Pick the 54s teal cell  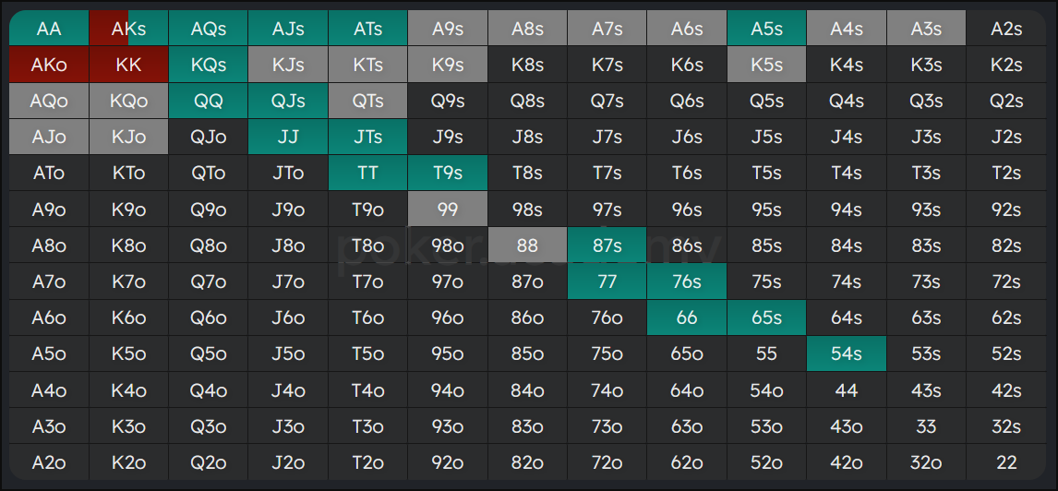847,353
